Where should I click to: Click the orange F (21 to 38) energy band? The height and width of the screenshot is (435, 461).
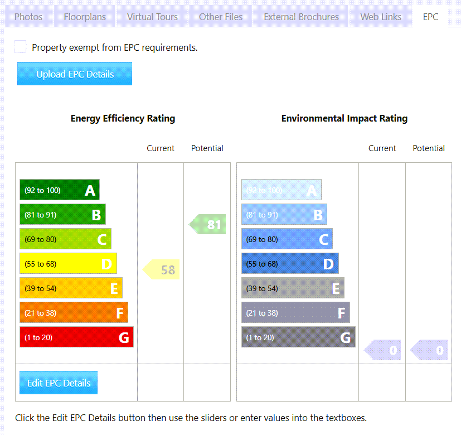74,312
